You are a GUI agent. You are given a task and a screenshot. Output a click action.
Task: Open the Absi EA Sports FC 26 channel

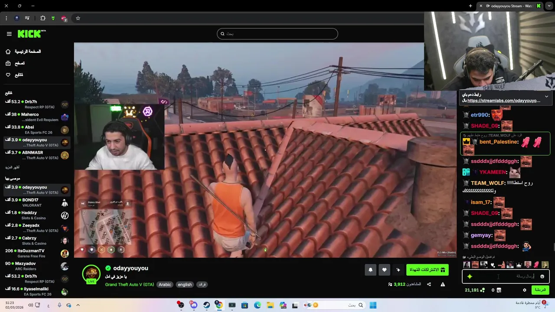[x=36, y=130]
